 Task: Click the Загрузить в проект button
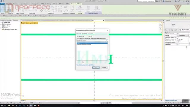point(88,9)
